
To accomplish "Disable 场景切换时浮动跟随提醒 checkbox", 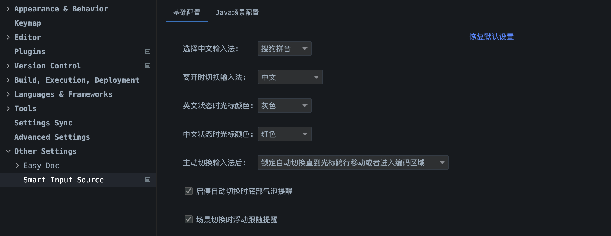I will [188, 219].
